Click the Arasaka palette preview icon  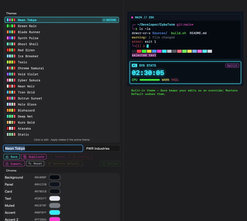click(11, 129)
